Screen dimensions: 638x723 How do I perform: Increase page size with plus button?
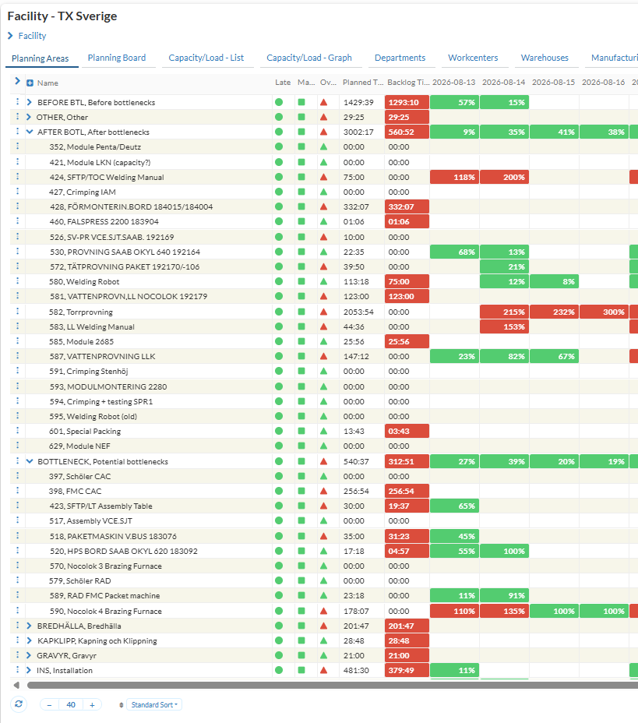(92, 704)
